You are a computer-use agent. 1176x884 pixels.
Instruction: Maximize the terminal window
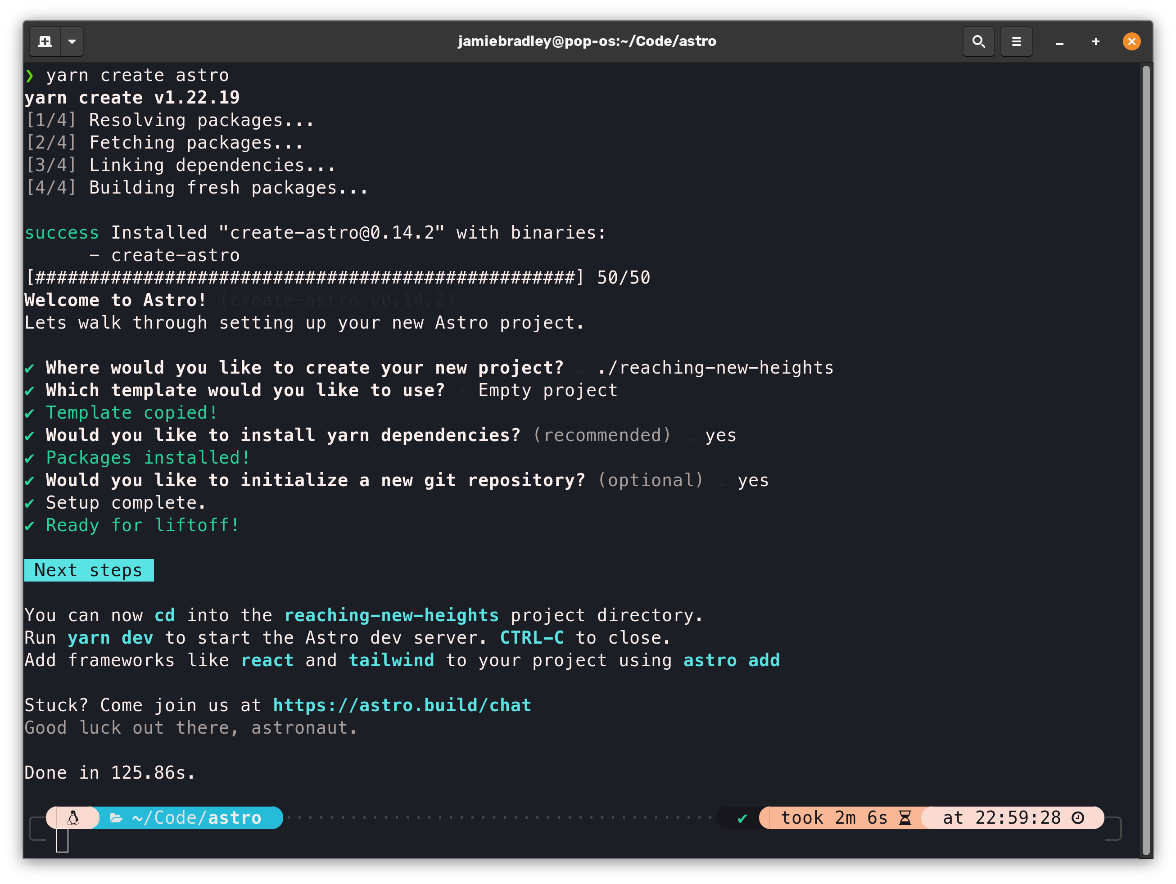1095,41
